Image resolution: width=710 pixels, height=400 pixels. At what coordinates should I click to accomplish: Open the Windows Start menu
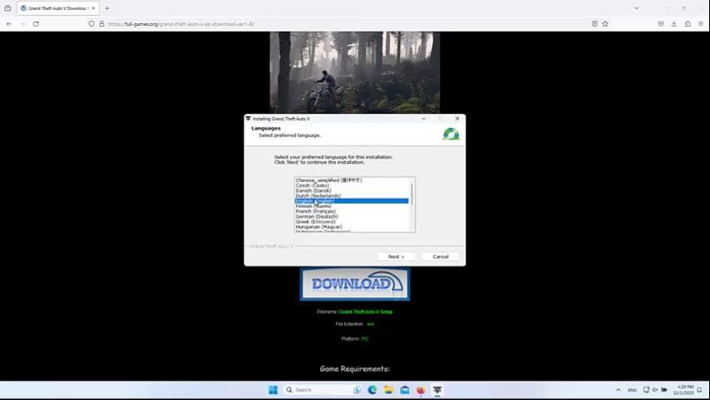[x=273, y=390]
